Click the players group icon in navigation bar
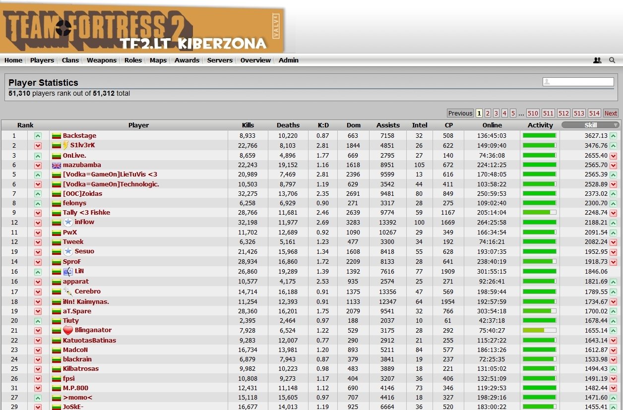 tap(597, 60)
